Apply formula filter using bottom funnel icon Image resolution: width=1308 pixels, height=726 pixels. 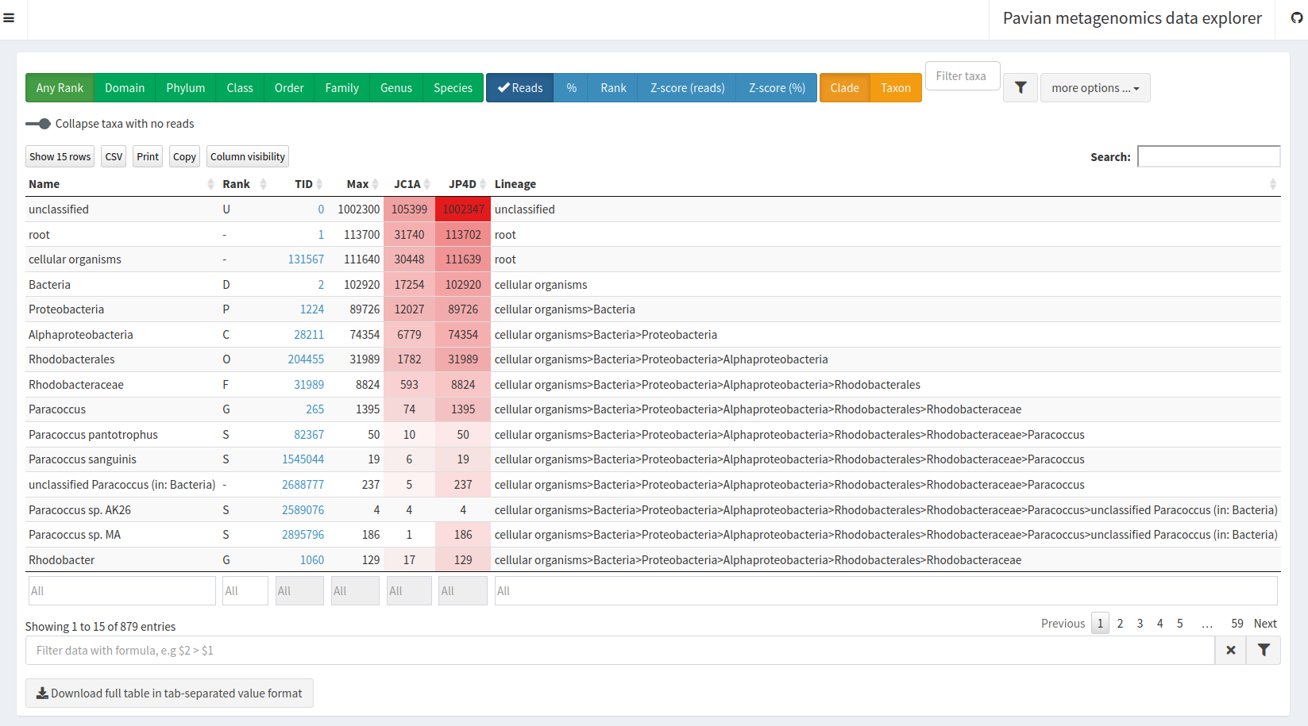(1264, 651)
